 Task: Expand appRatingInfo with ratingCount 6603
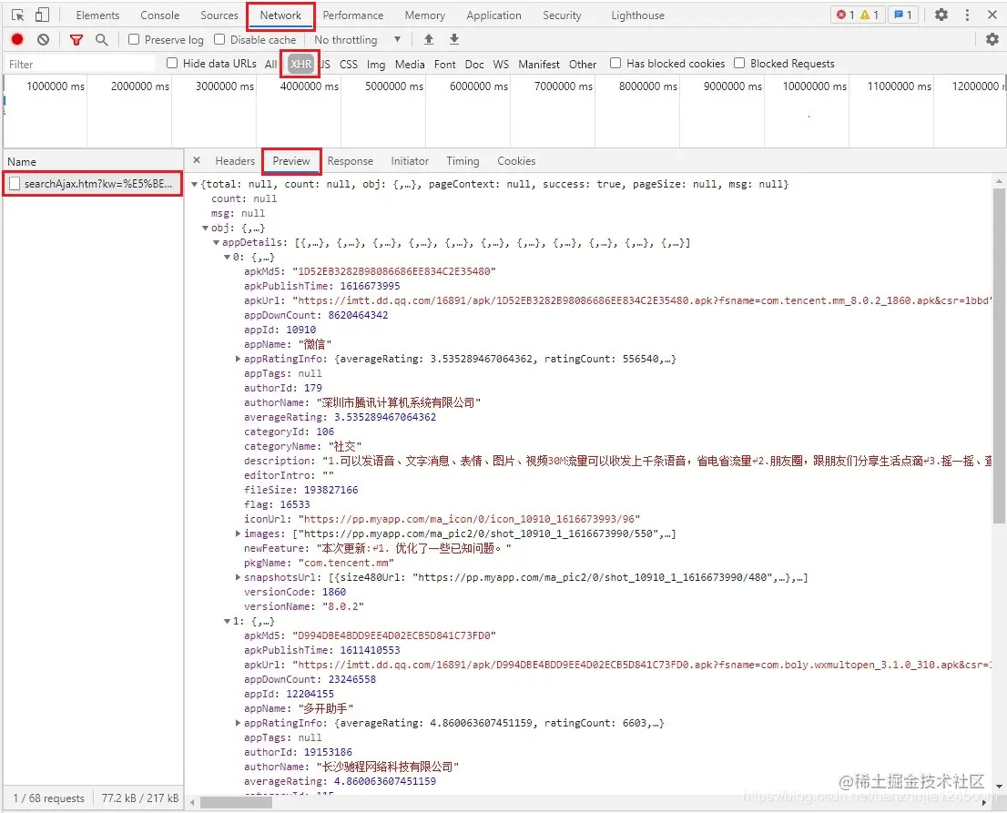[x=239, y=723]
